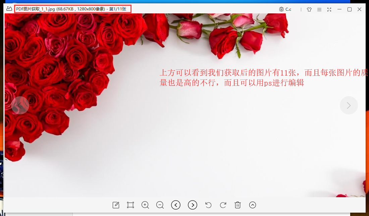Click the displayed rose image
The image size is (369, 216).
[x=185, y=105]
